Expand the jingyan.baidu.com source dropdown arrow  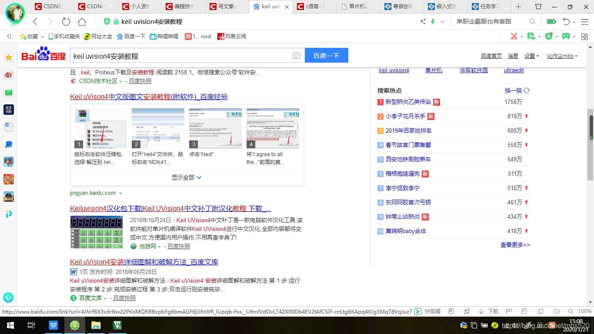pos(120,193)
